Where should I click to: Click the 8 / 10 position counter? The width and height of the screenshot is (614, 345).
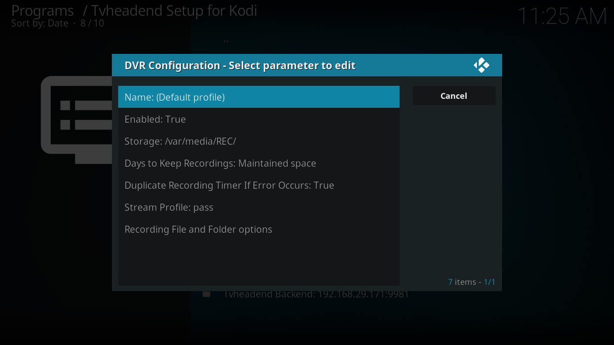(92, 23)
